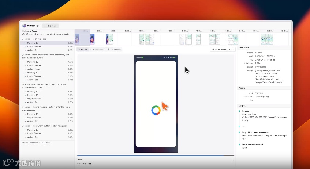Screen dimensions: 310x169
Task: Click the video icon on the 7.57s Planning row
Action: coord(37,95)
